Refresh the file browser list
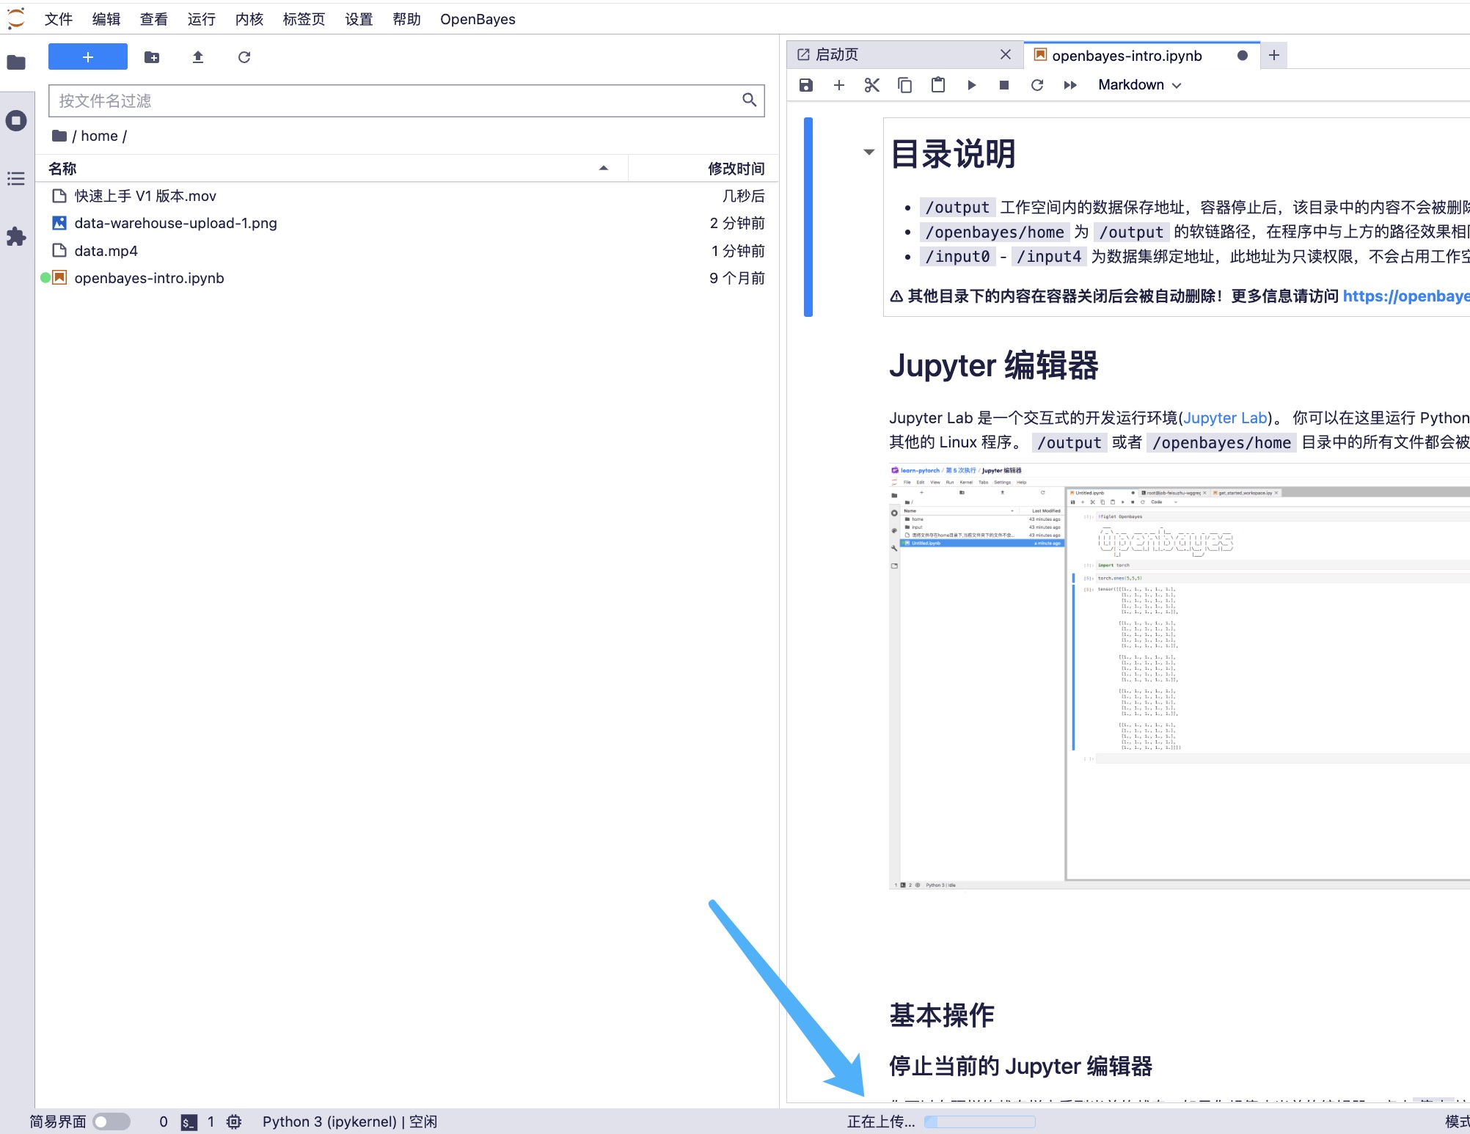Viewport: 1470px width, 1134px height. [x=244, y=57]
